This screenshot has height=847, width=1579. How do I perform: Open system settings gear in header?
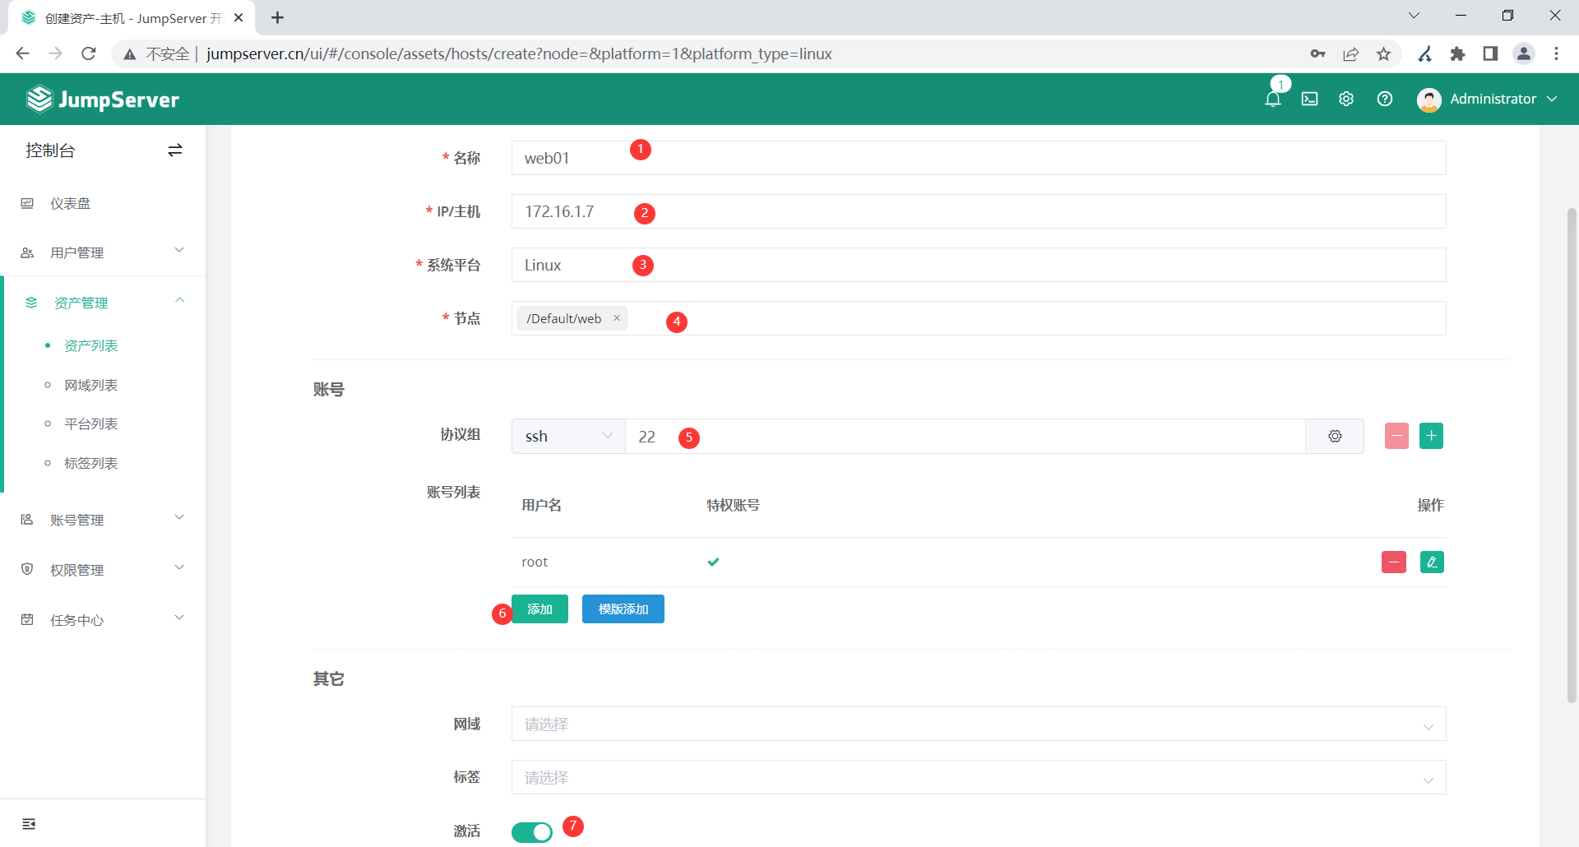click(x=1346, y=99)
